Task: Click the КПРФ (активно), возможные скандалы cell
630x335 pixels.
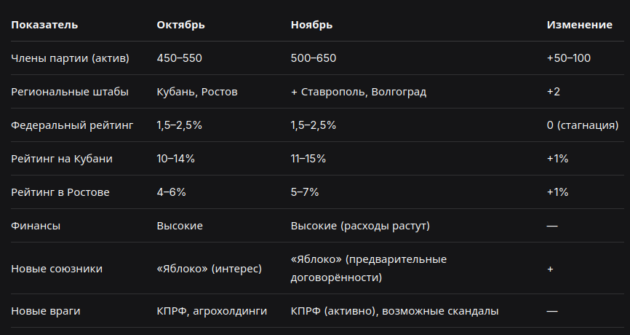Action: click(x=394, y=311)
